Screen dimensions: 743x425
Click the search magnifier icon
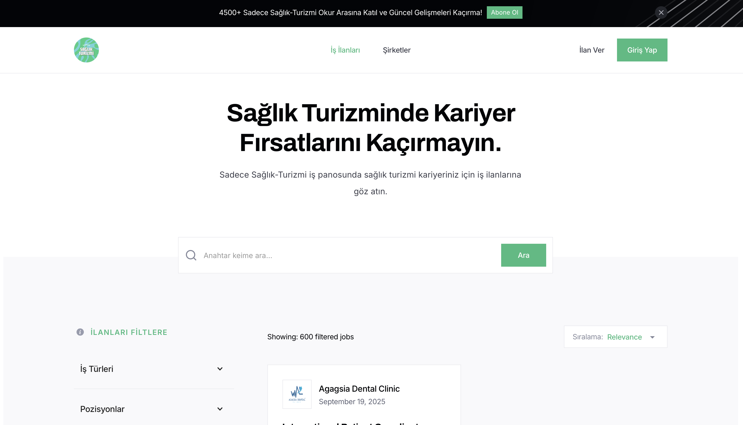point(191,255)
